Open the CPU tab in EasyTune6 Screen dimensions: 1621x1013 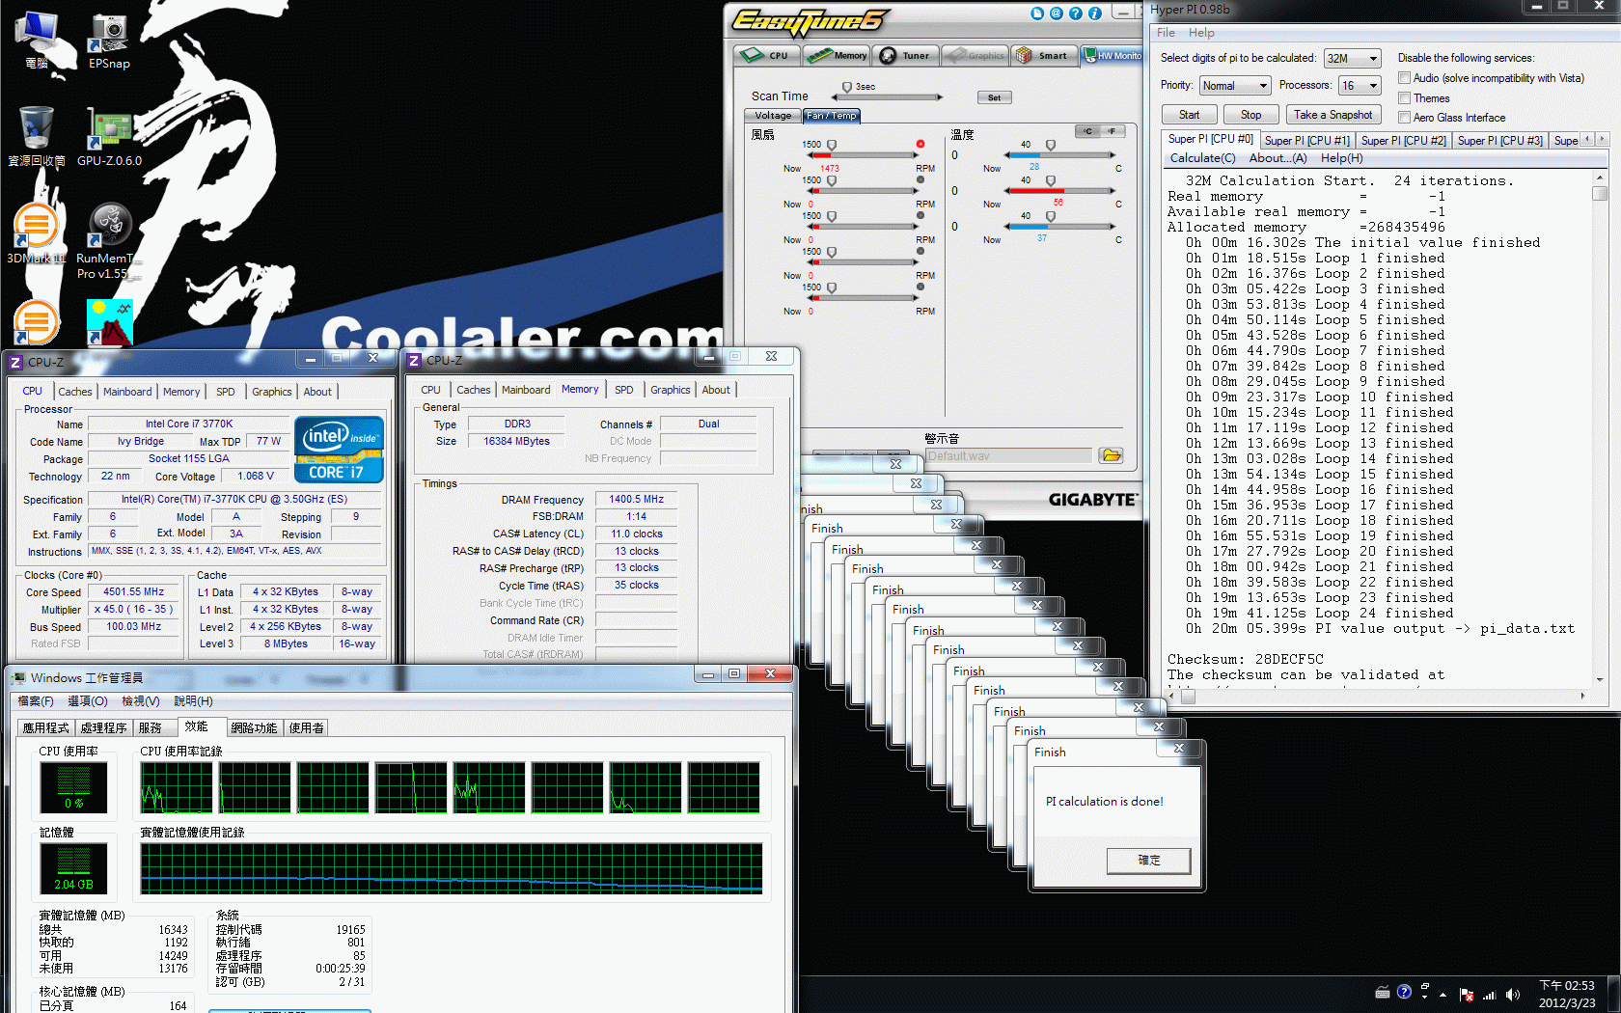click(767, 55)
